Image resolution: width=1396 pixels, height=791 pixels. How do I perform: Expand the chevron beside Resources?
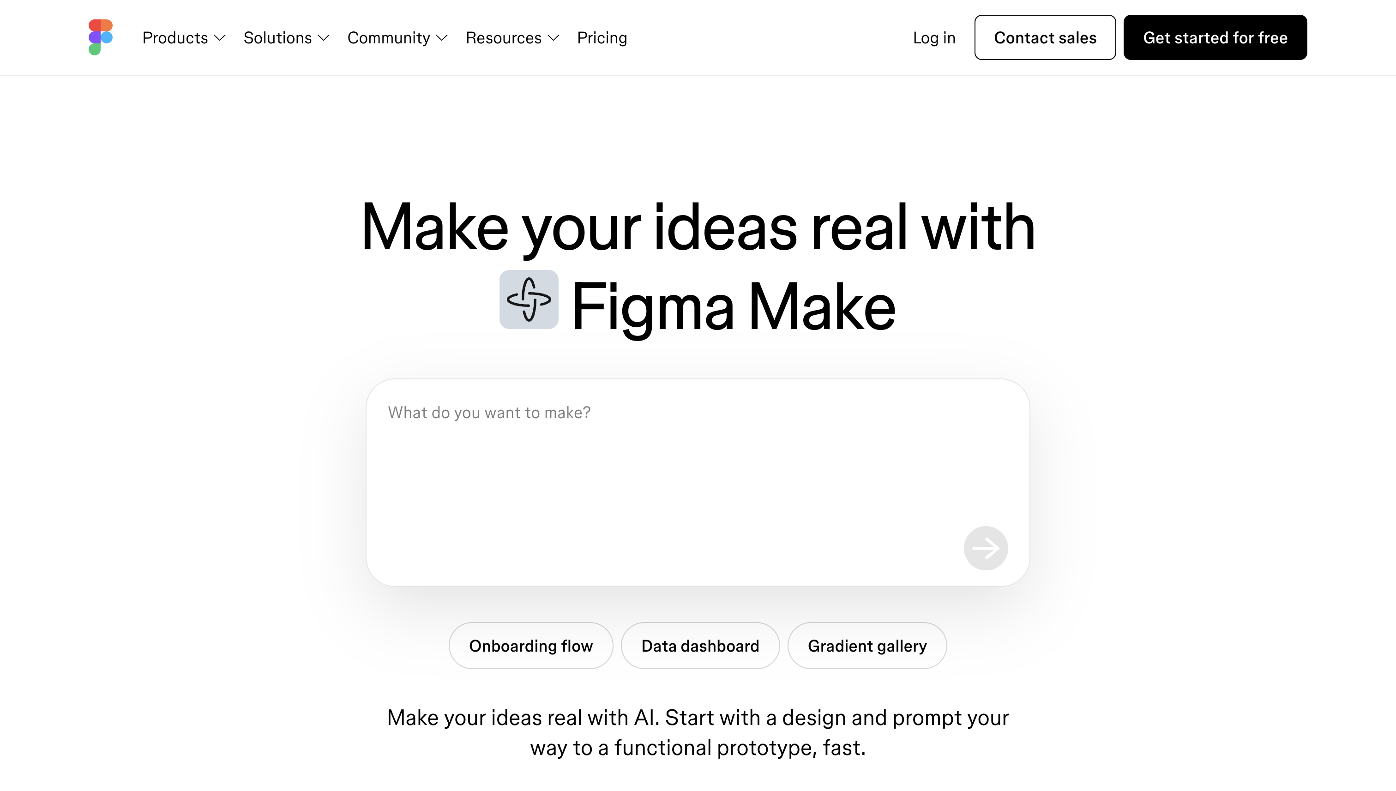point(553,38)
